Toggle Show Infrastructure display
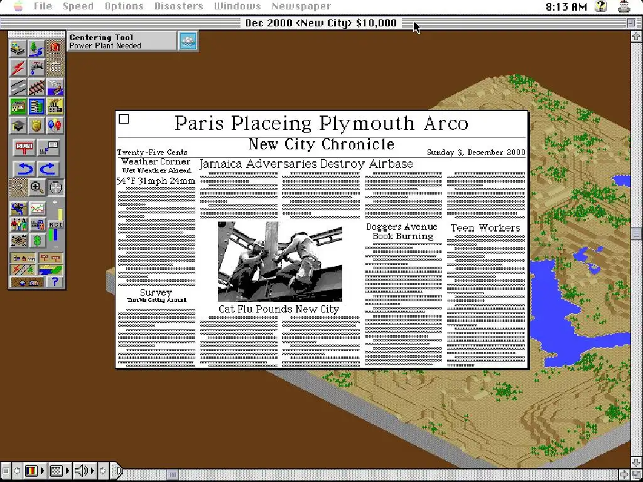 point(23,270)
